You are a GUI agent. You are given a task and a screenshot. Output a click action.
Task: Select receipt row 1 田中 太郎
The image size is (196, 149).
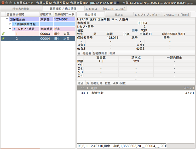(x=38, y=34)
